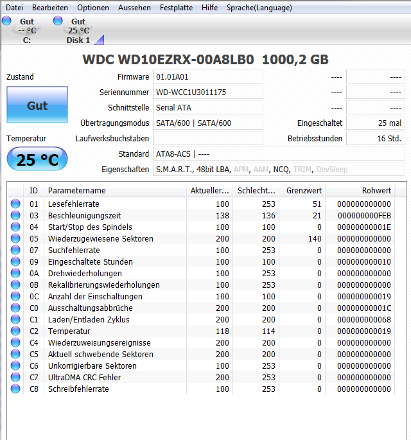
Task: Select the UltraDMA CRC Fehler parameter name
Action: click(84, 378)
